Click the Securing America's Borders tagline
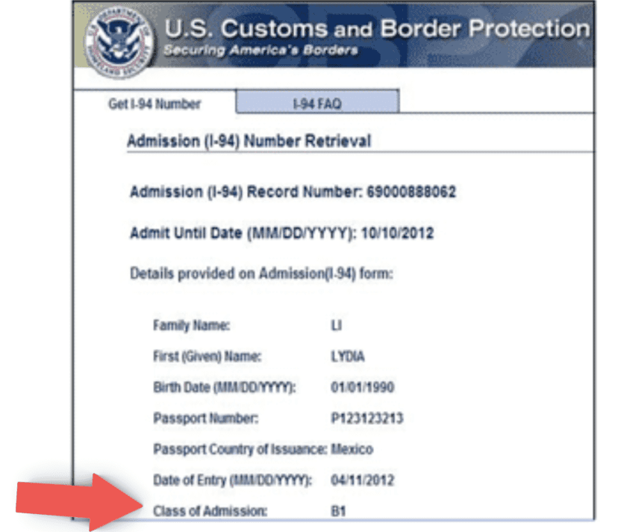The height and width of the screenshot is (532, 618). [x=260, y=51]
